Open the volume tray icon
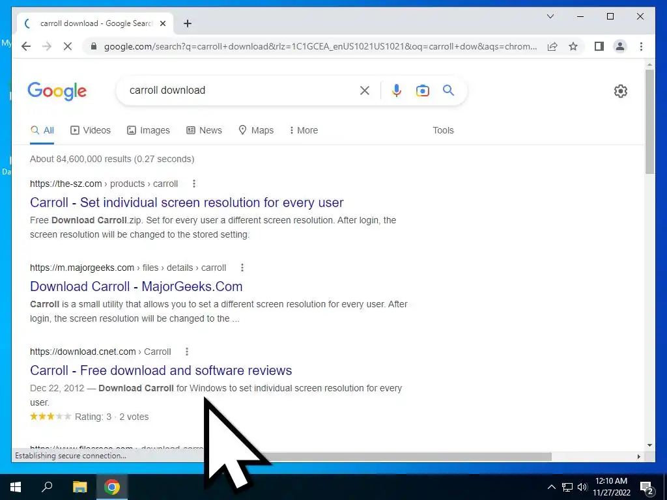667x500 pixels. pos(582,487)
